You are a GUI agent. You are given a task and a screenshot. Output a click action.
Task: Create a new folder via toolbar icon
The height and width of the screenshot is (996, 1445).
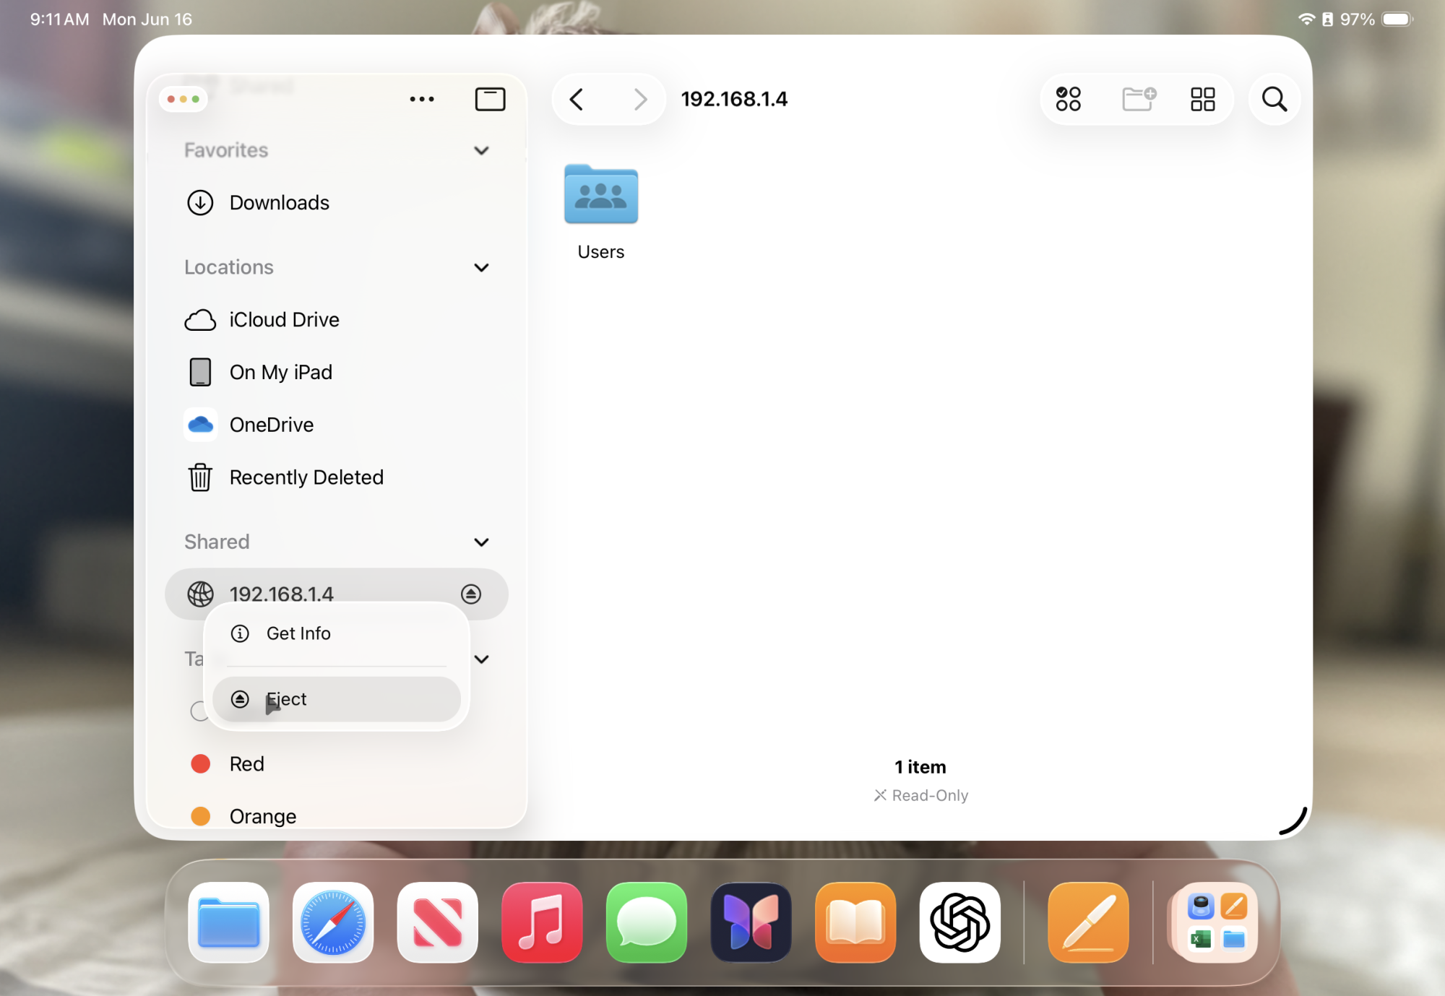coord(1138,99)
